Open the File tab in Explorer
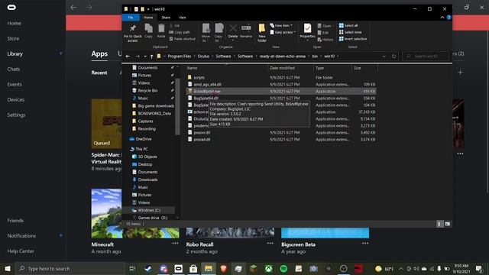The height and width of the screenshot is (275, 489). coord(131,18)
